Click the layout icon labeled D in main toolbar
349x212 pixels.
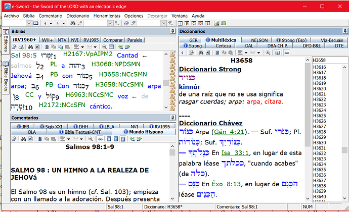point(201,23)
